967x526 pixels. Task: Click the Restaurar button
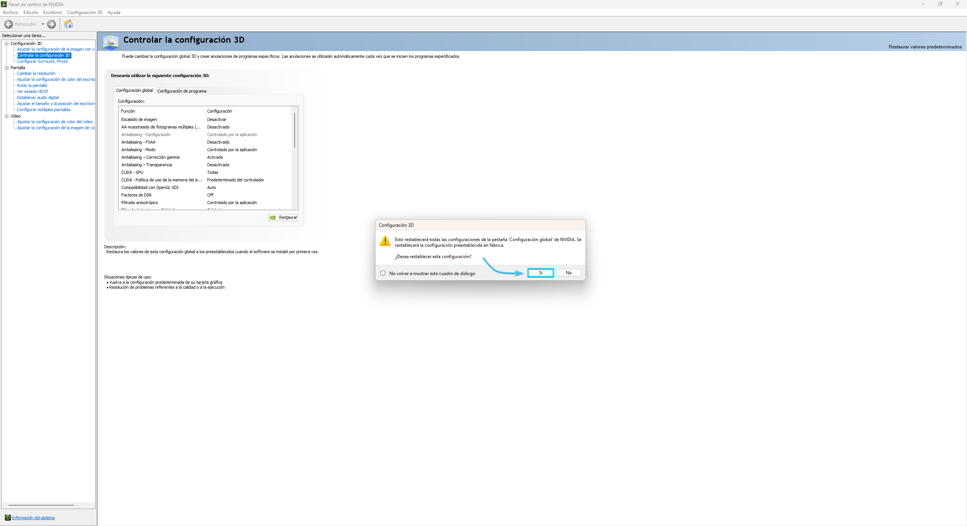point(283,218)
